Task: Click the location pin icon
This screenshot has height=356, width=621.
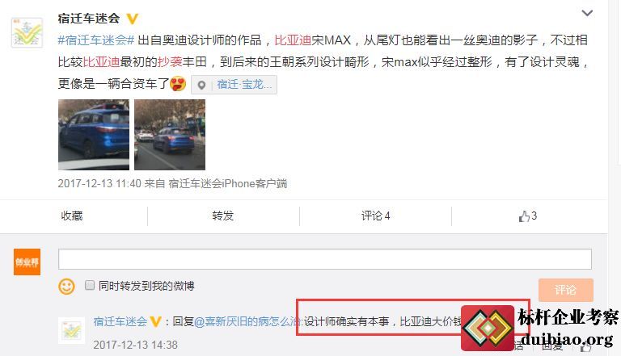Action: [201, 85]
